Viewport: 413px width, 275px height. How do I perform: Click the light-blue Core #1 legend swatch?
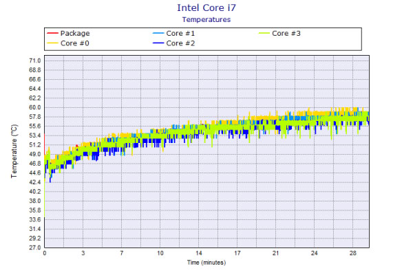(x=158, y=33)
